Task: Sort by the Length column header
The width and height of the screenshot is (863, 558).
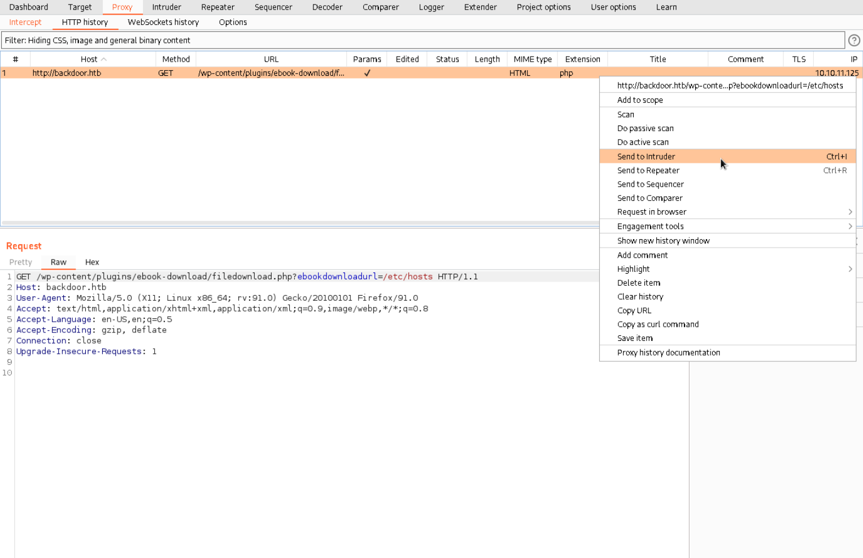Action: pyautogui.click(x=487, y=59)
